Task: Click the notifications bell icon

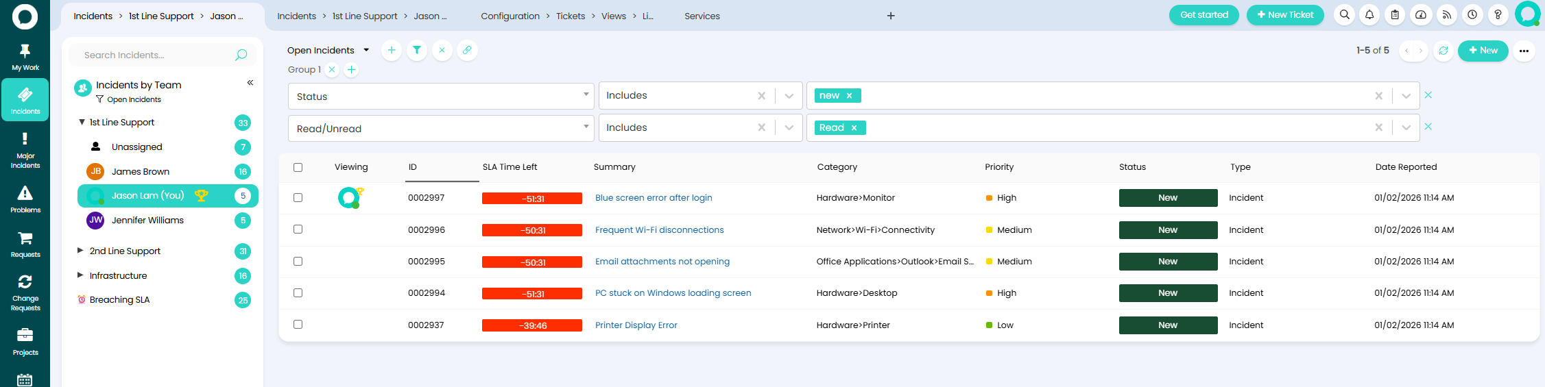Action: tap(1369, 15)
